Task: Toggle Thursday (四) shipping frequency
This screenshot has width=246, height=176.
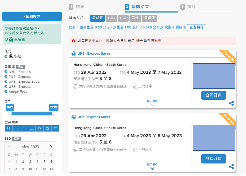Action: coord(40,128)
